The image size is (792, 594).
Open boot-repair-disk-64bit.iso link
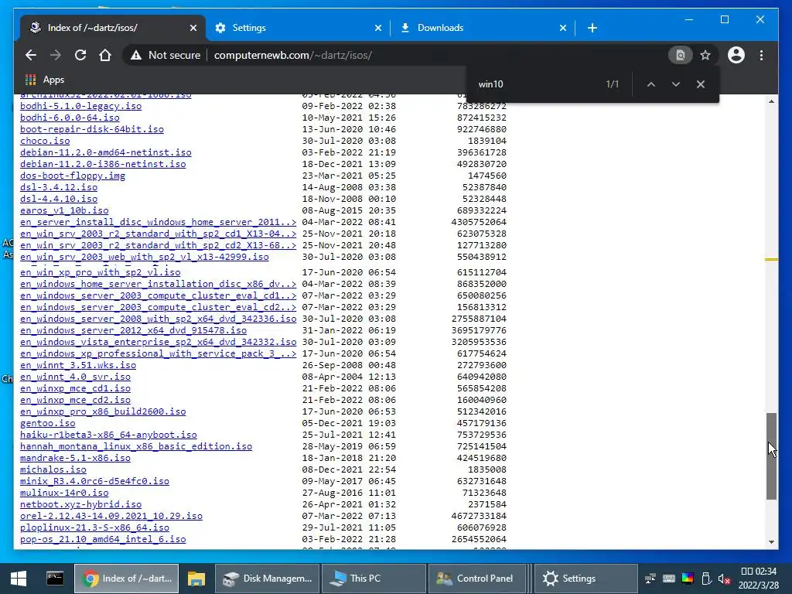click(x=92, y=129)
